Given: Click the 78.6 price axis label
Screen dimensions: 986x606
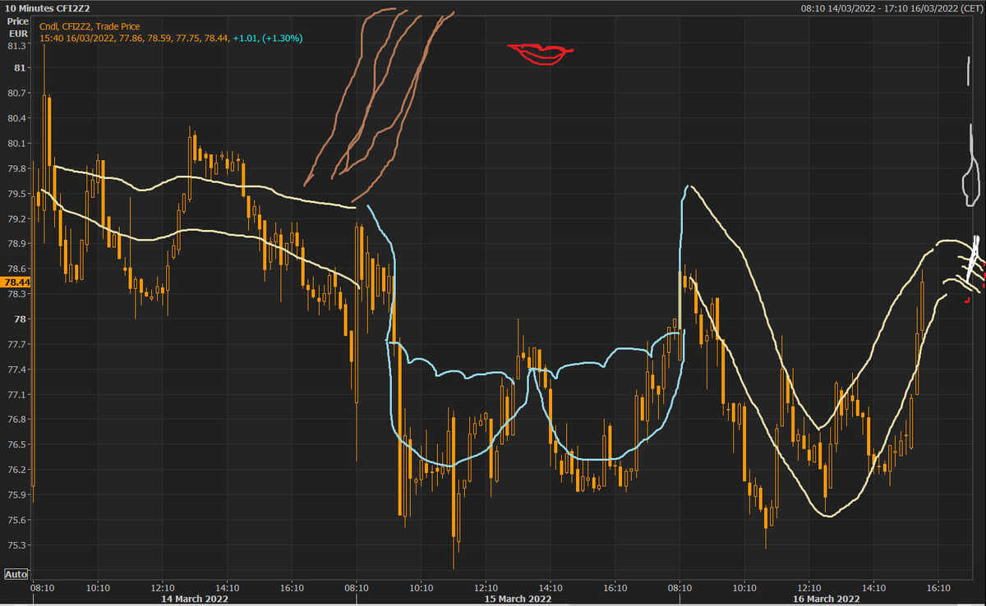Looking at the screenshot, I should point(18,269).
